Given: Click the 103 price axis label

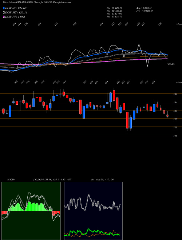Looking at the screenshot, I should pyautogui.click(x=175, y=136).
